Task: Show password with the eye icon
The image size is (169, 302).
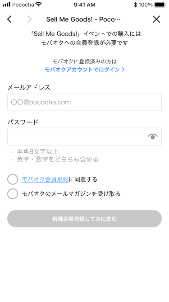Action: click(153, 137)
